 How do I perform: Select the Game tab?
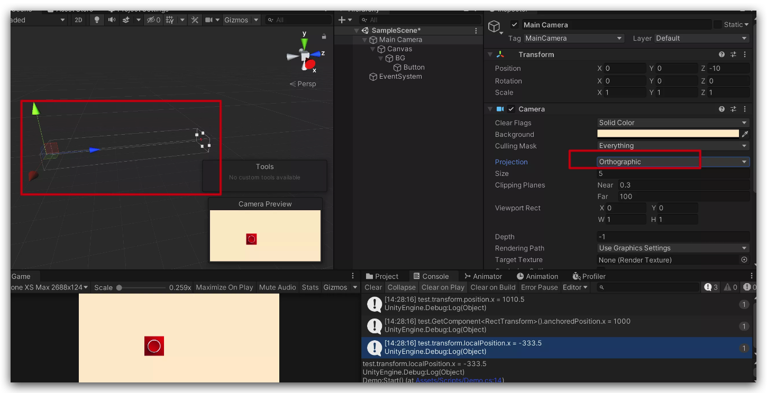(21, 276)
